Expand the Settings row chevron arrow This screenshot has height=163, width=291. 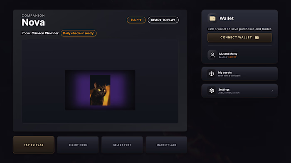[272, 91]
